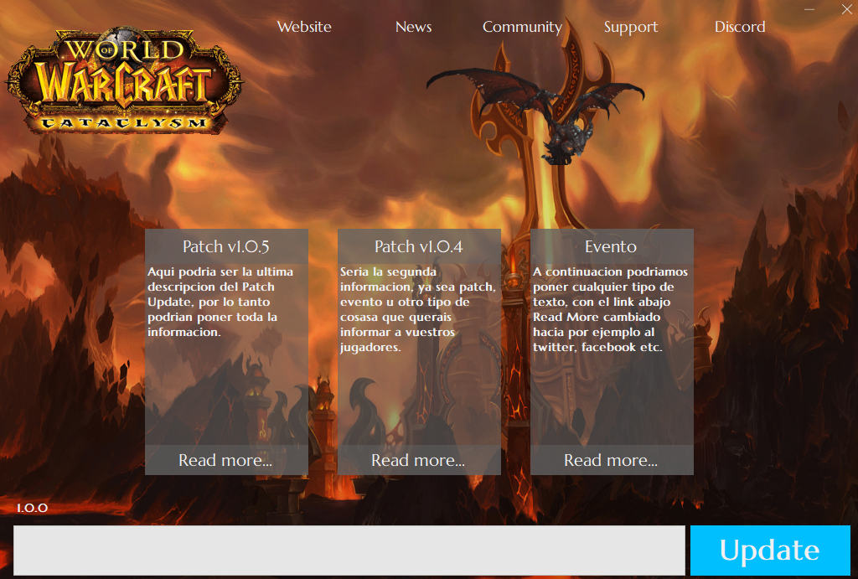Image resolution: width=858 pixels, height=579 pixels.
Task: Go to the Community page
Action: (x=522, y=27)
